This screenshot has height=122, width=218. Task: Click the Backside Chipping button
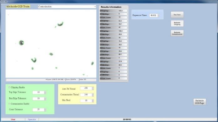tap(177, 23)
